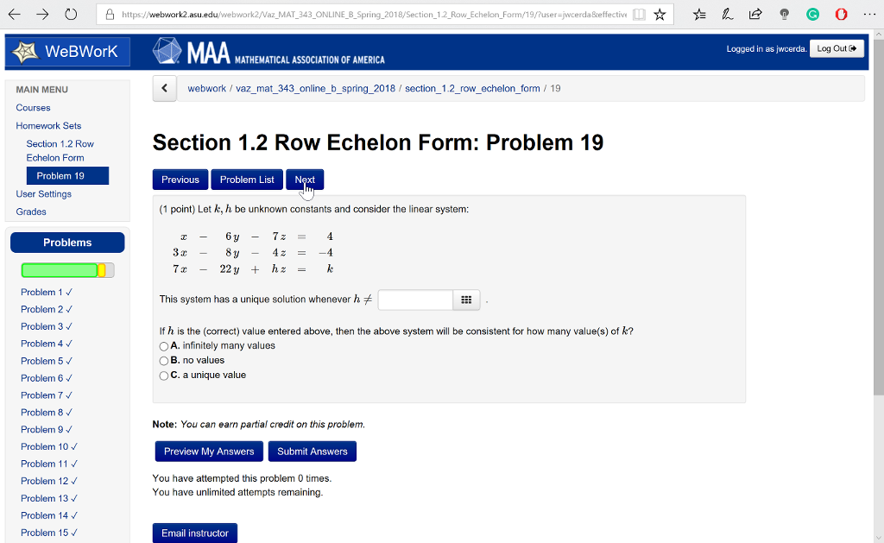
Task: Submit Answers for this problem
Action: pyautogui.click(x=312, y=451)
